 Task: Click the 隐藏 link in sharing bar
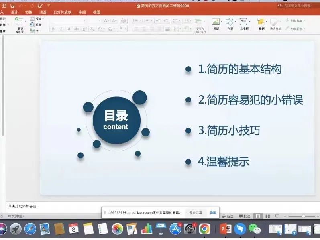pos(213,212)
